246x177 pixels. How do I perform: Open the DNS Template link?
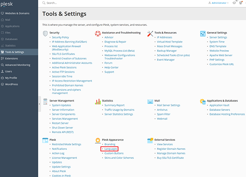coord(218,46)
